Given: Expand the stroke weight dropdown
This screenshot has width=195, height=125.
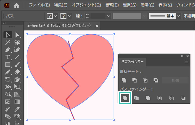Looking at the screenshot, I should tap(108, 16).
